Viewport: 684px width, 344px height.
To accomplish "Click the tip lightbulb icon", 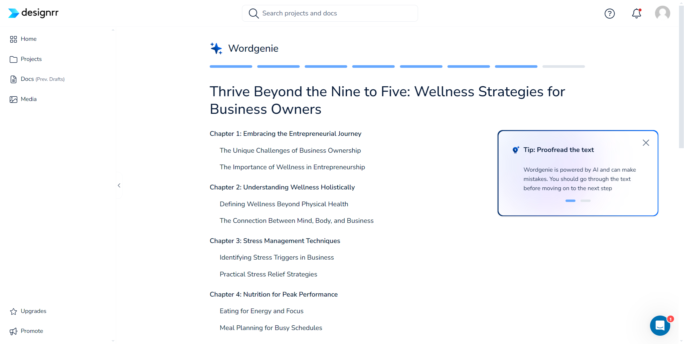I will 516,150.
